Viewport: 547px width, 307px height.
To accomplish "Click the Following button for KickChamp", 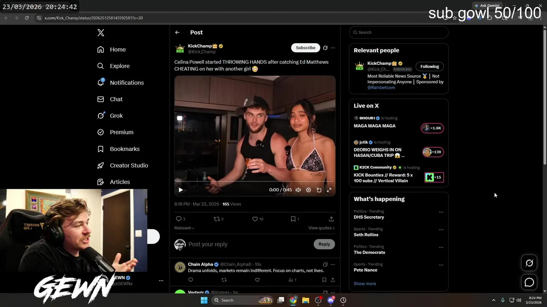I will pyautogui.click(x=429, y=67).
